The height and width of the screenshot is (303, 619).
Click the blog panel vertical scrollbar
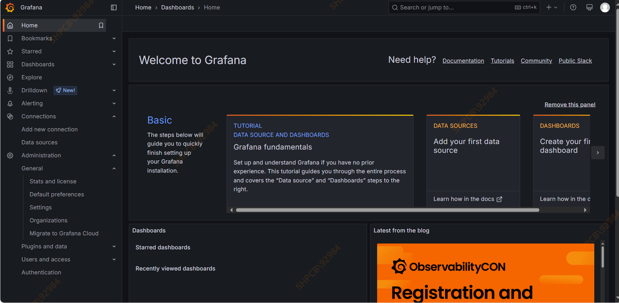pyautogui.click(x=602, y=257)
